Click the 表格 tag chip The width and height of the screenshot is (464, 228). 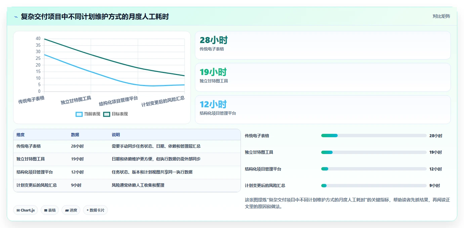tap(50, 210)
